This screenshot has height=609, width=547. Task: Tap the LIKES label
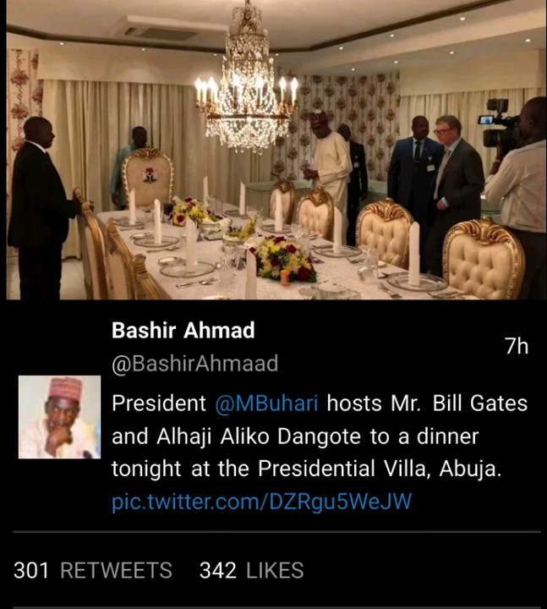pyautogui.click(x=275, y=571)
